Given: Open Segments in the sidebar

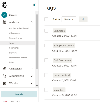Looking at the screenshot, I should pyautogui.click(x=14, y=48).
